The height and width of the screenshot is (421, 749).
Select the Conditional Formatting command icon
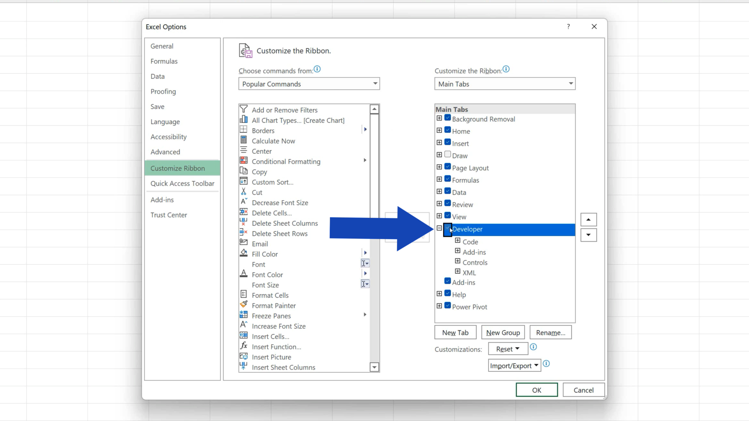pyautogui.click(x=243, y=160)
